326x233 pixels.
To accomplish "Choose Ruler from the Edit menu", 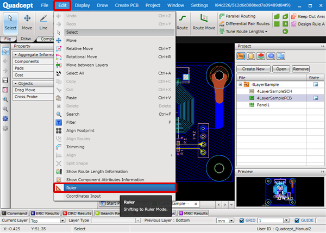I will [x=115, y=188].
